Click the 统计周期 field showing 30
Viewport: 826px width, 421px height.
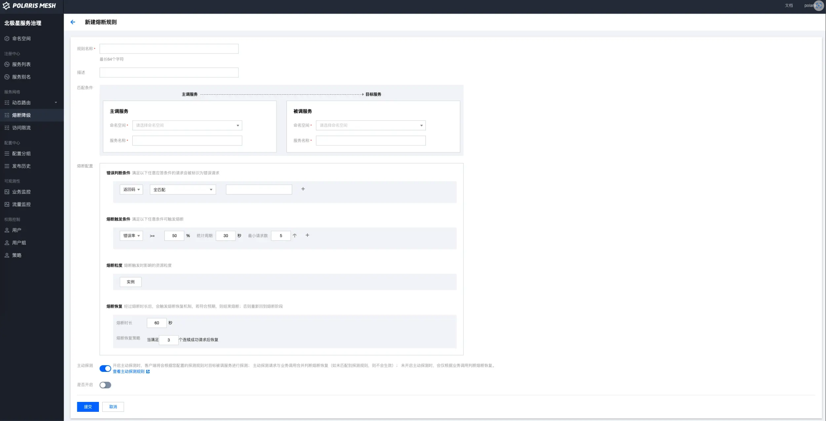(225, 236)
